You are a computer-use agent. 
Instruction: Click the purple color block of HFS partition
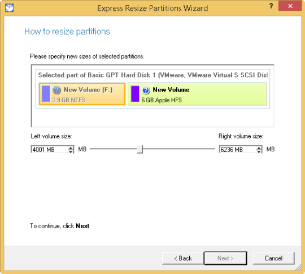[135, 94]
